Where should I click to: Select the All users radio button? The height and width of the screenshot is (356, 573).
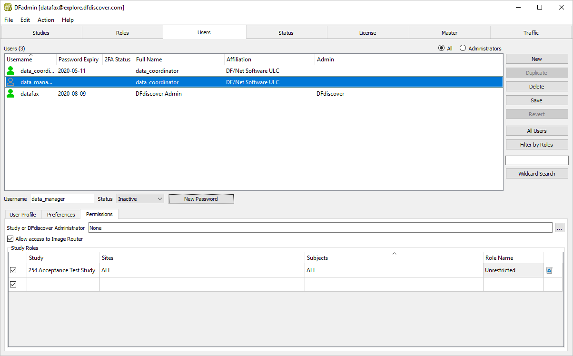441,49
